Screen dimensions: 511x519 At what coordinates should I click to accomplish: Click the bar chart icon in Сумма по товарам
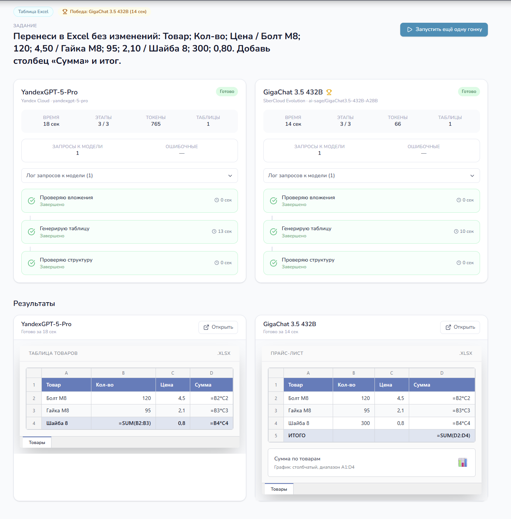463,463
